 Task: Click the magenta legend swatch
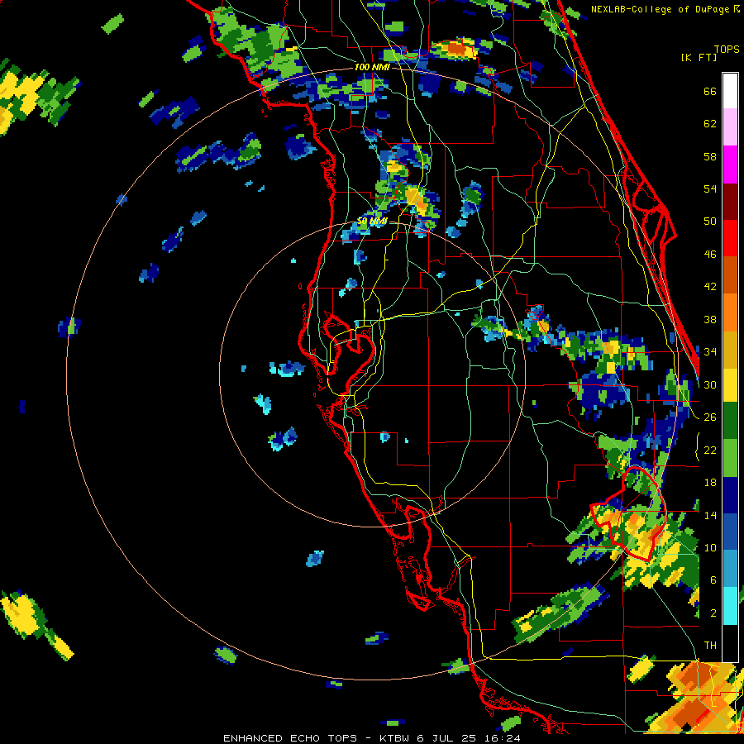(730, 165)
